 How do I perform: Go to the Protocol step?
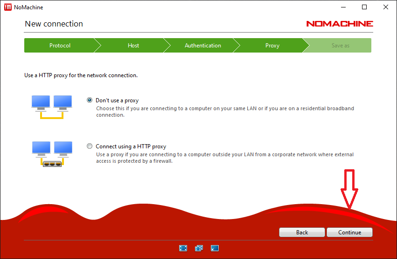(x=60, y=46)
